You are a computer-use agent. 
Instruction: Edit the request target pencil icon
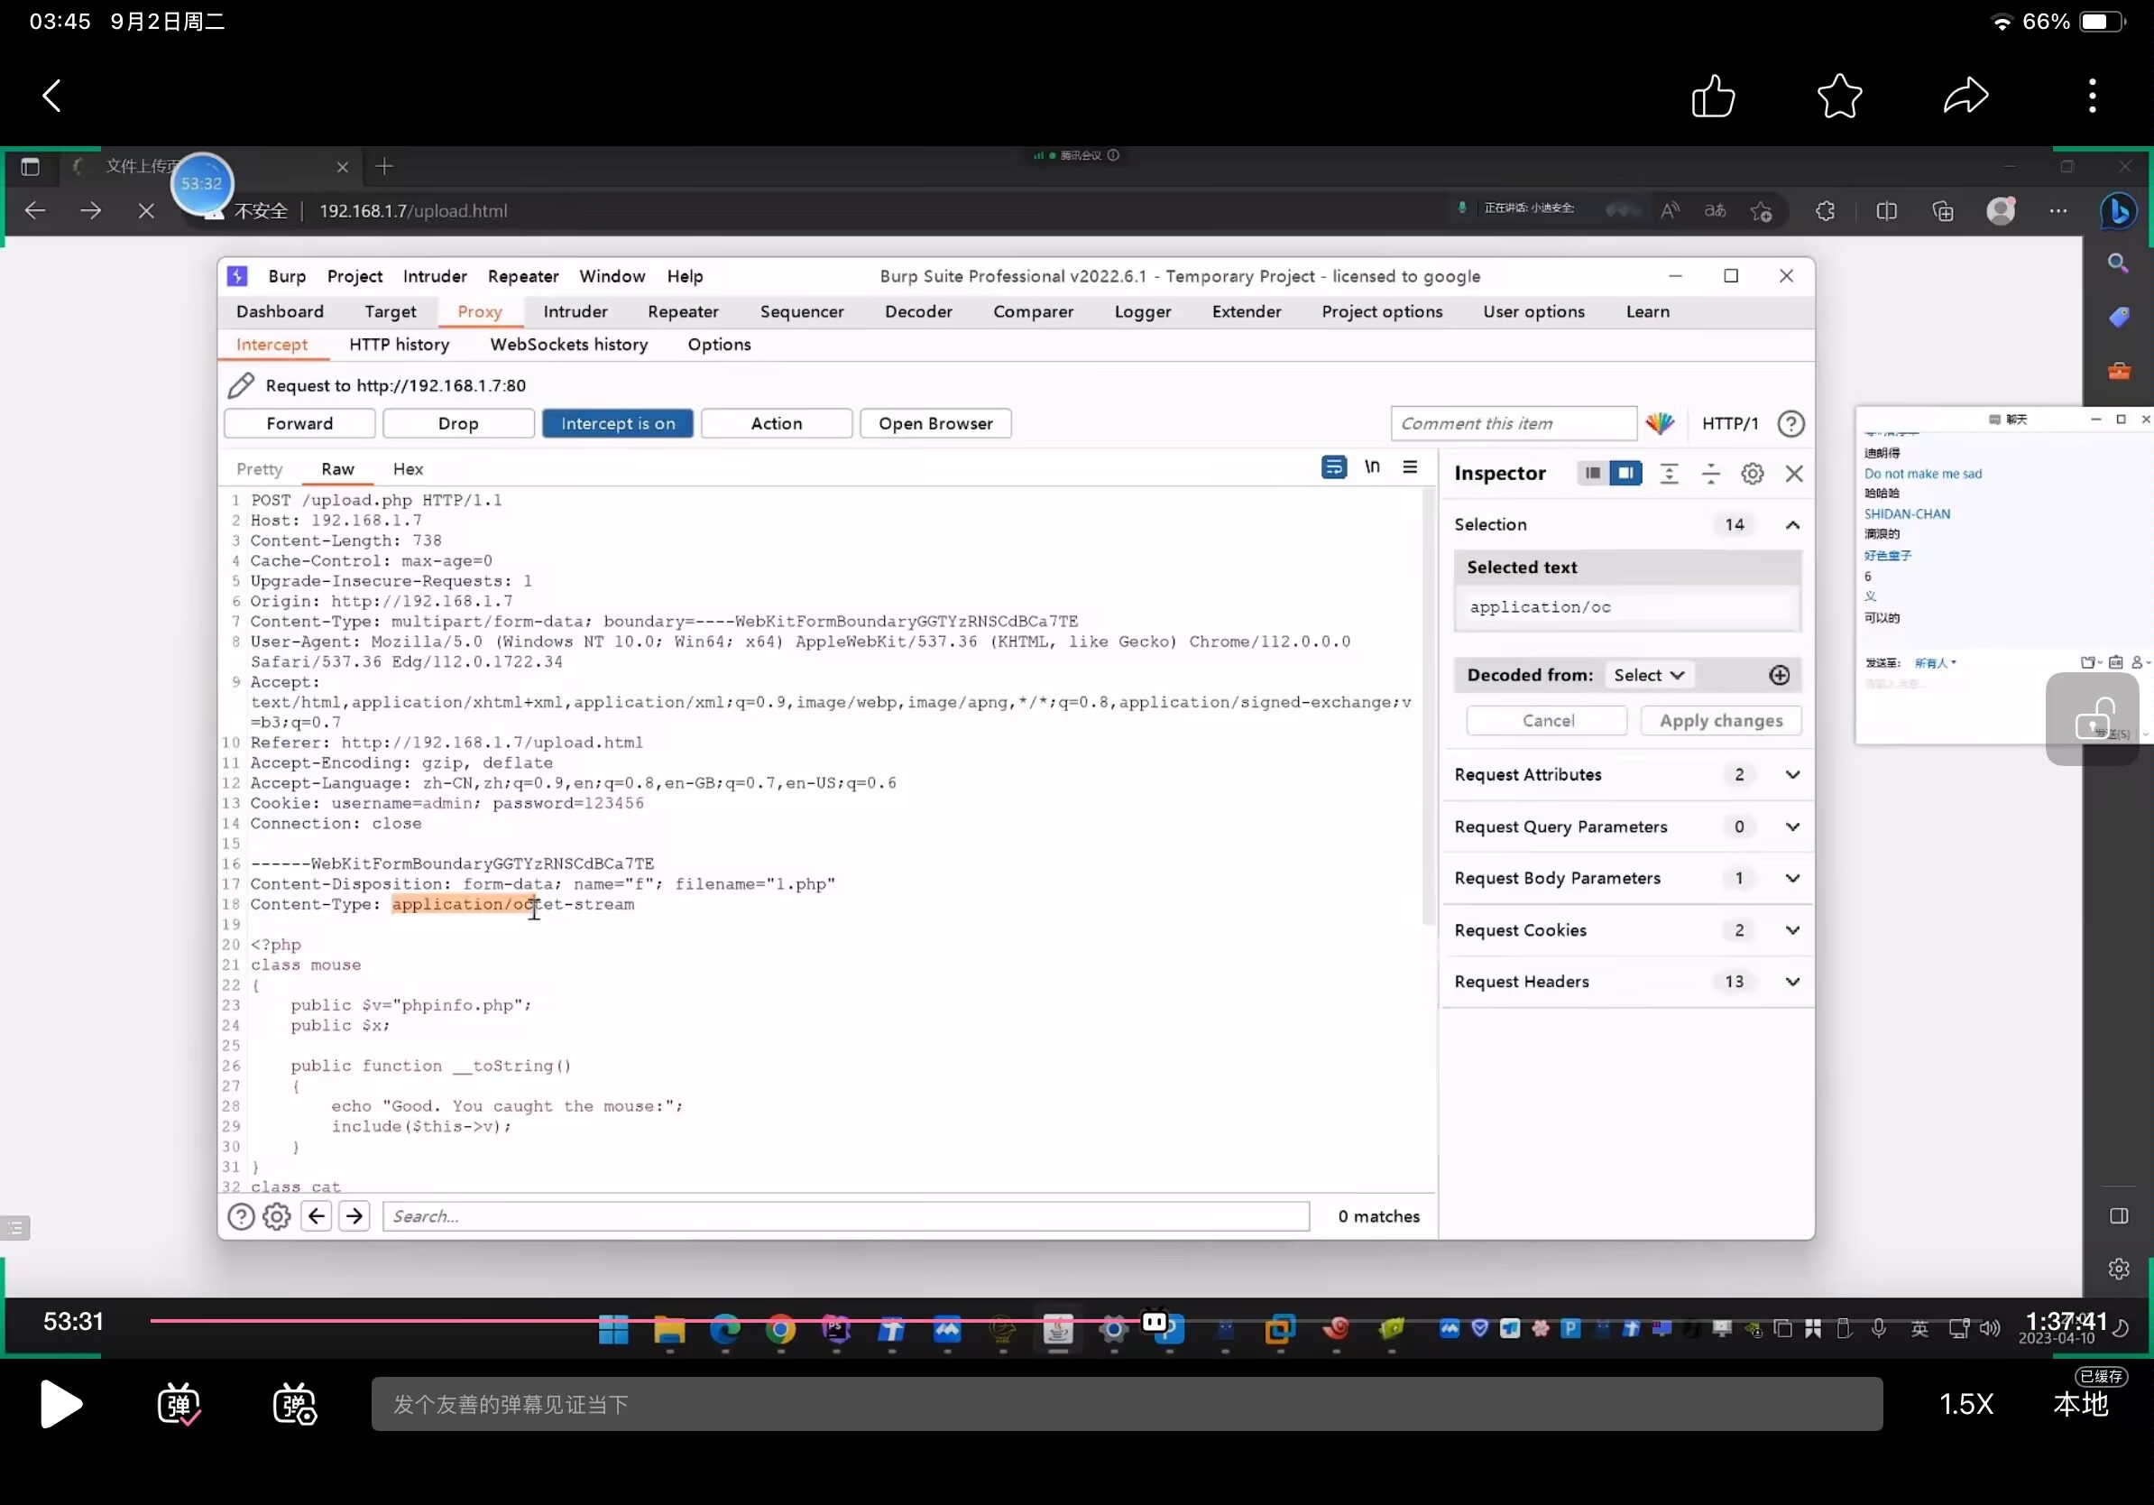(240, 385)
